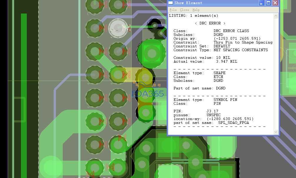This screenshot has width=296, height=178.
Task: Click the 'LISTING: 1 element(s)' header line
Action: [194, 16]
